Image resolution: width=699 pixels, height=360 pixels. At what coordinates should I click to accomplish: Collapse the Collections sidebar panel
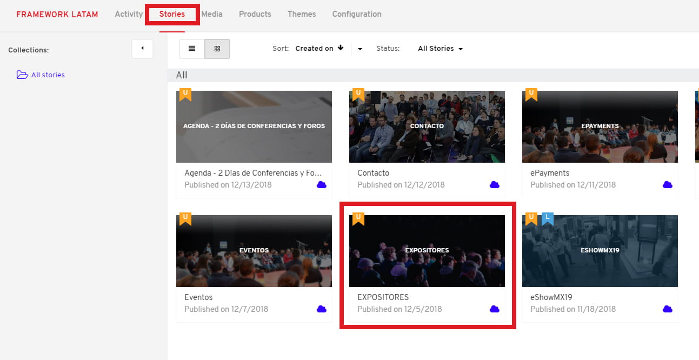tap(142, 49)
